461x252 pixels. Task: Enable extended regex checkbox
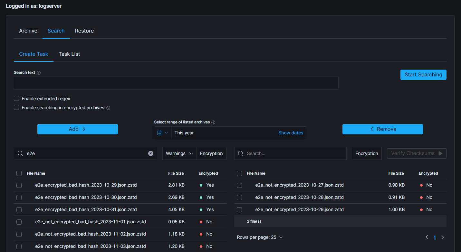click(x=16, y=99)
